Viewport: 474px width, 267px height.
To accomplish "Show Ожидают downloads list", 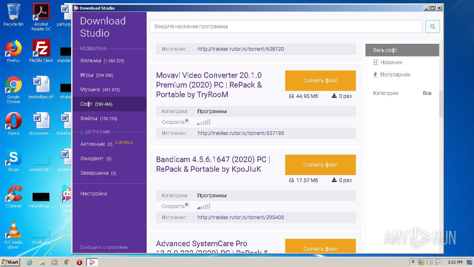I will 110,158.
